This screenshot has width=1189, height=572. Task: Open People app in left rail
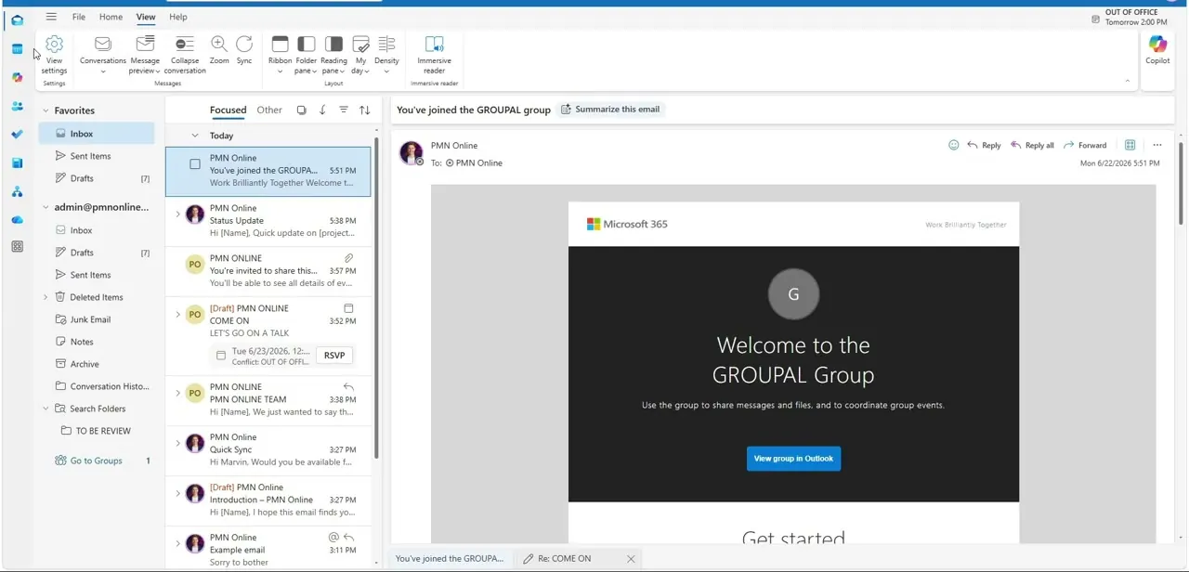(17, 106)
